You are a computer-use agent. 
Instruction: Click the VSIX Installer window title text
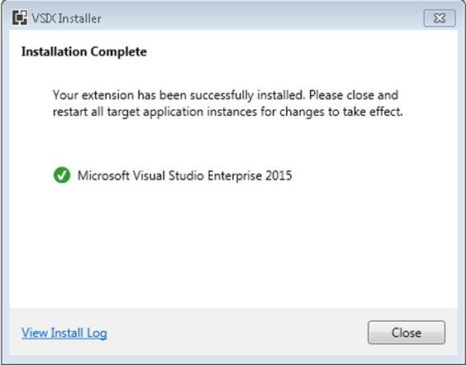click(67, 18)
